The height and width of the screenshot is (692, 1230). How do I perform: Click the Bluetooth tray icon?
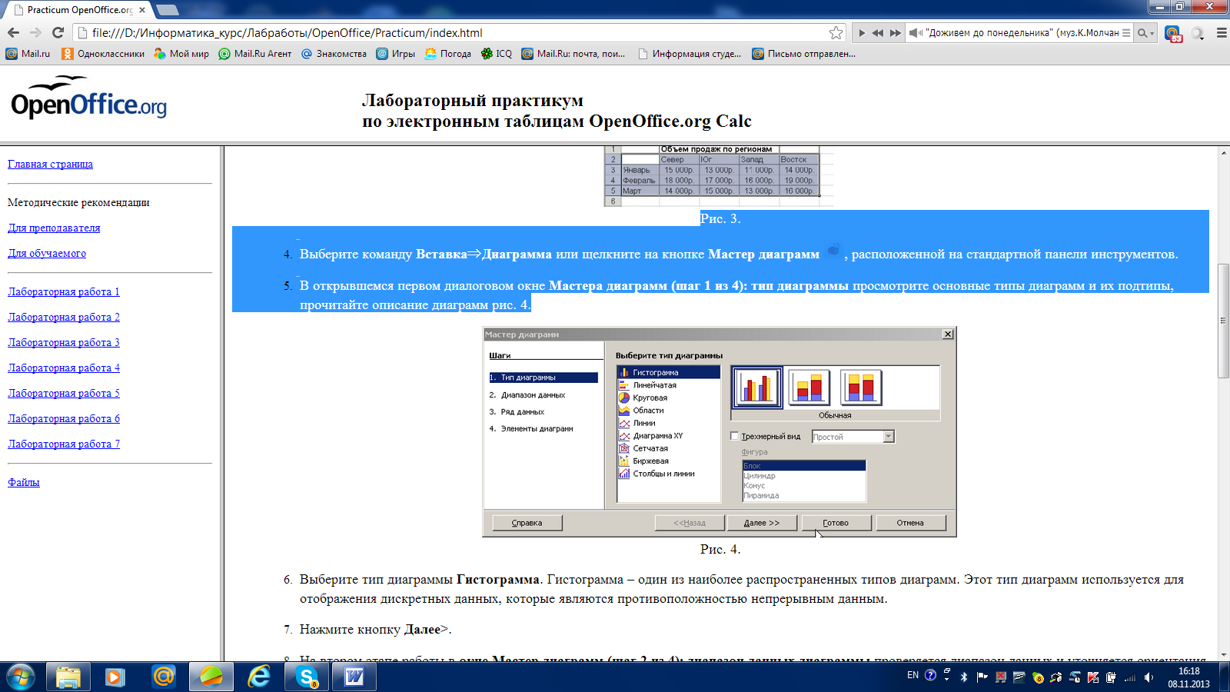[x=964, y=677]
